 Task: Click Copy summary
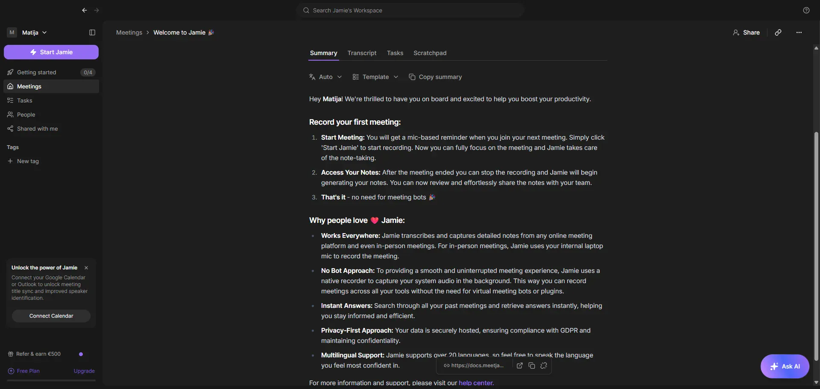[x=435, y=77]
